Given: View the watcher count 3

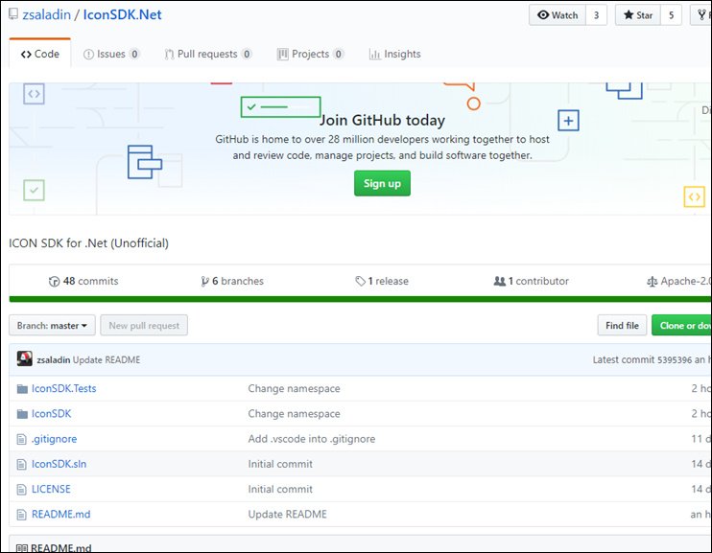Looking at the screenshot, I should pos(596,15).
